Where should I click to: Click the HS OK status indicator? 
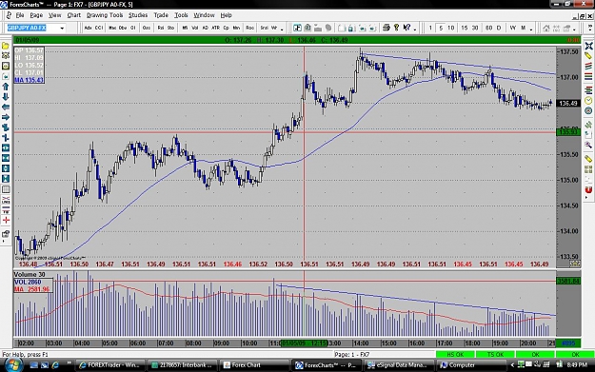point(455,354)
